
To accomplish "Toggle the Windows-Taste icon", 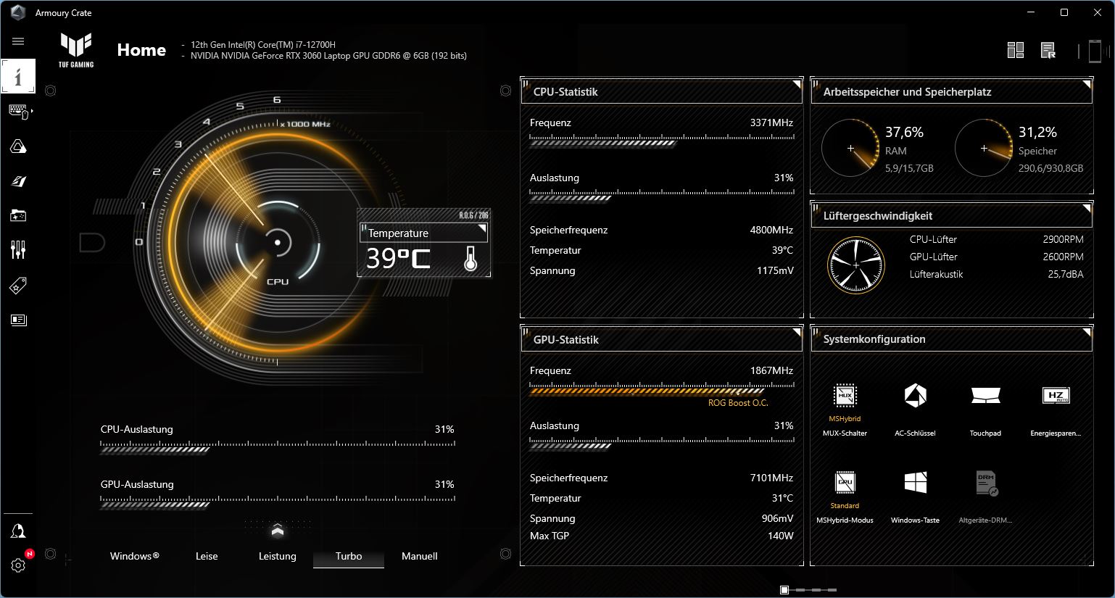I will (915, 483).
